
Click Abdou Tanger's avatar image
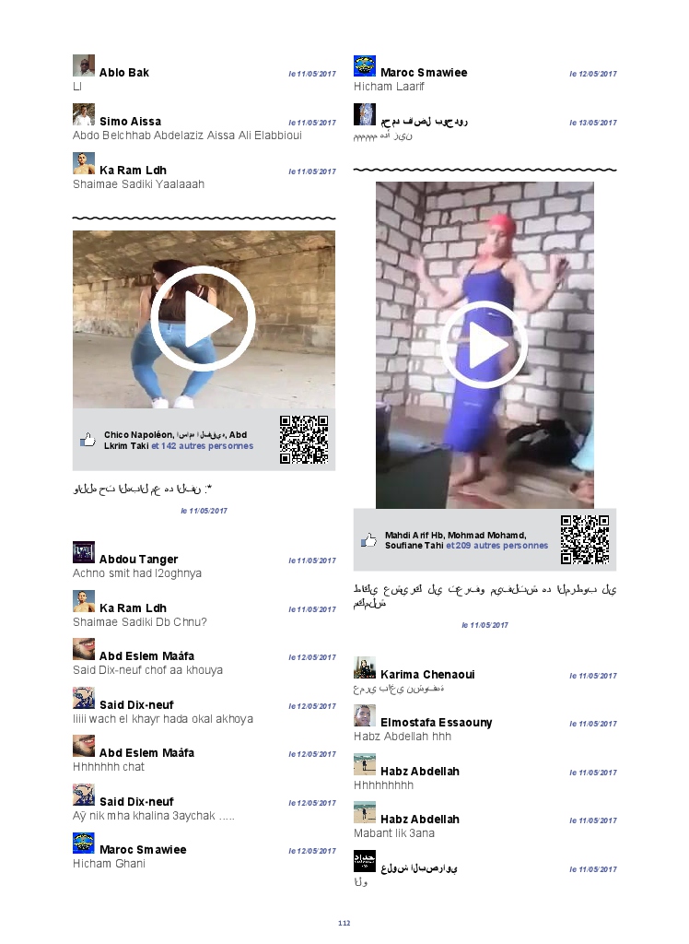[x=84, y=552]
